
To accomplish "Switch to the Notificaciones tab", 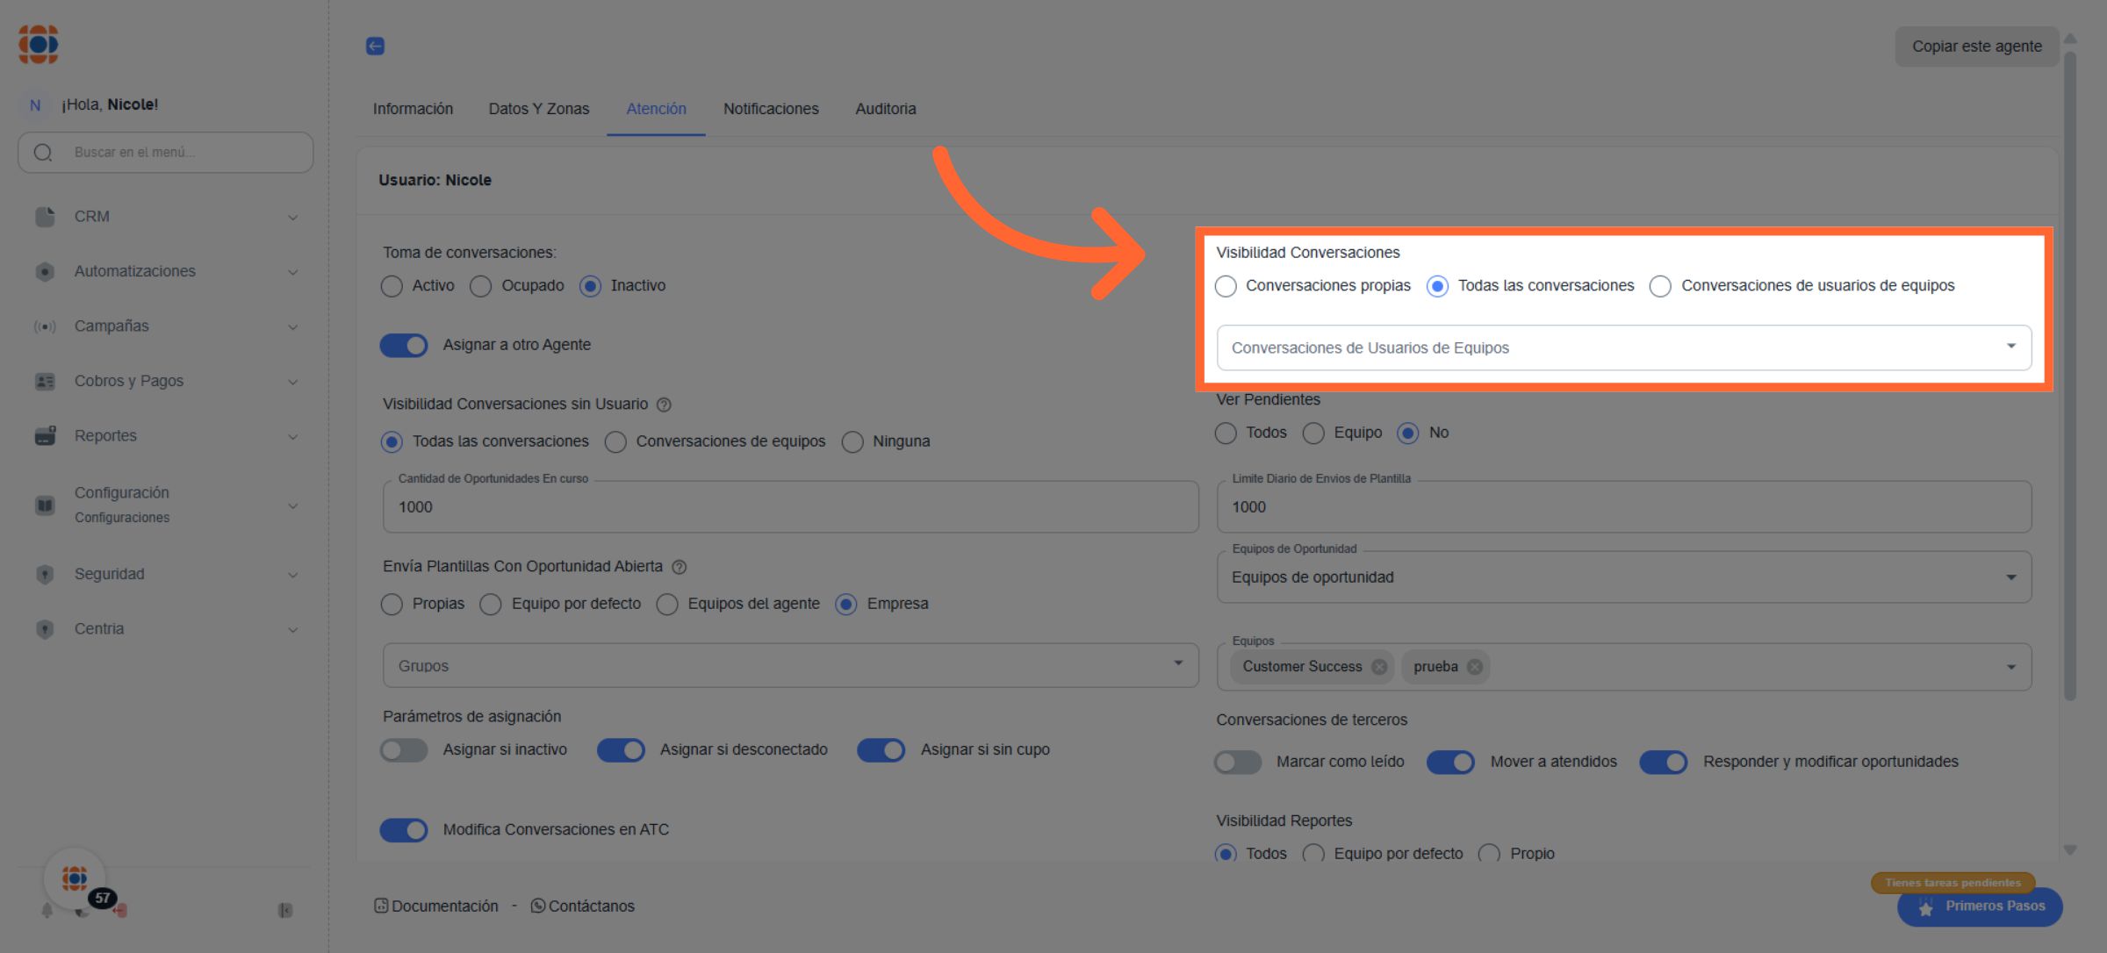I will [771, 109].
